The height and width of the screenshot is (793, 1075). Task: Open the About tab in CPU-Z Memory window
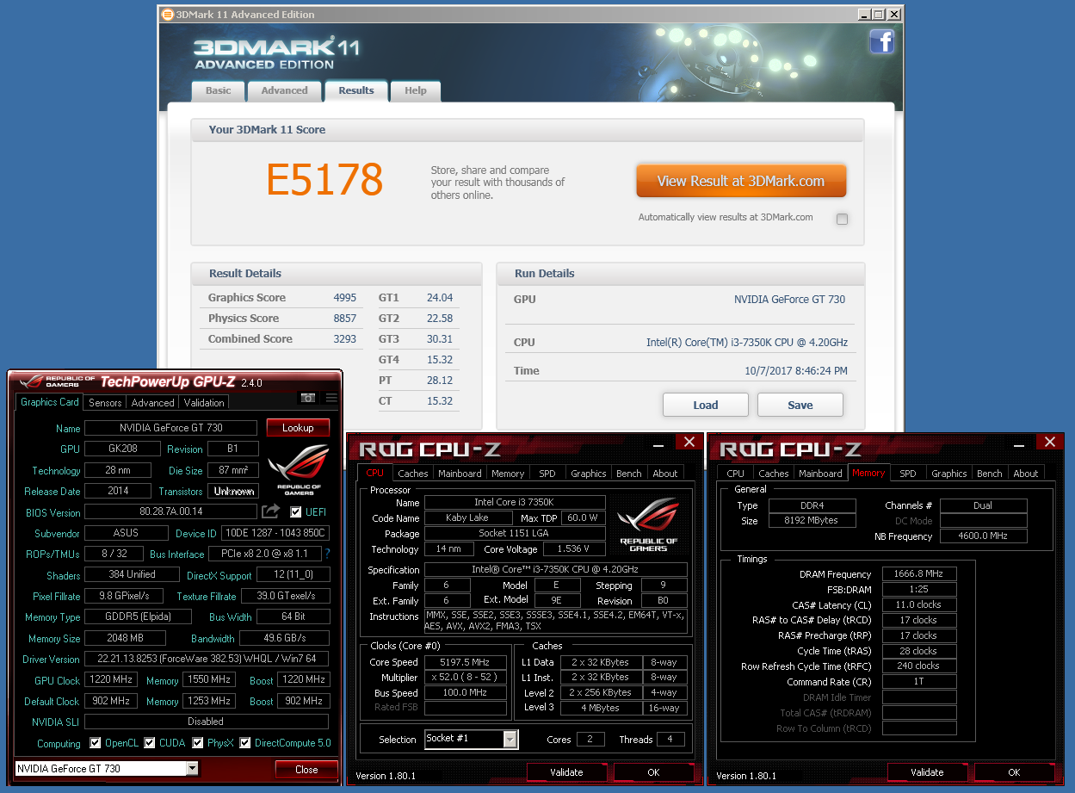(x=1025, y=474)
